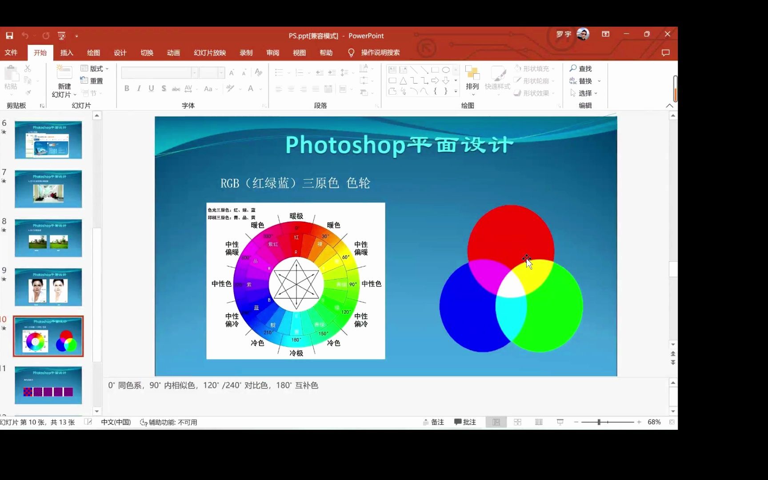Click the 68% zoom level

coord(654,422)
